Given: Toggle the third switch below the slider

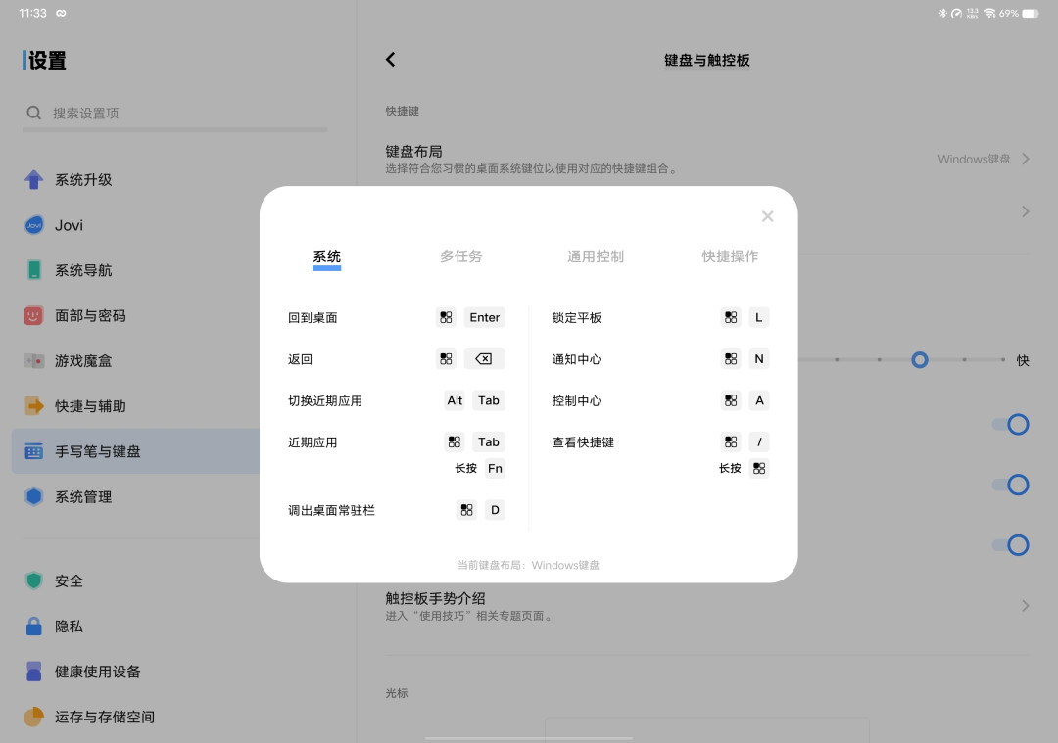Looking at the screenshot, I should coord(1011,545).
